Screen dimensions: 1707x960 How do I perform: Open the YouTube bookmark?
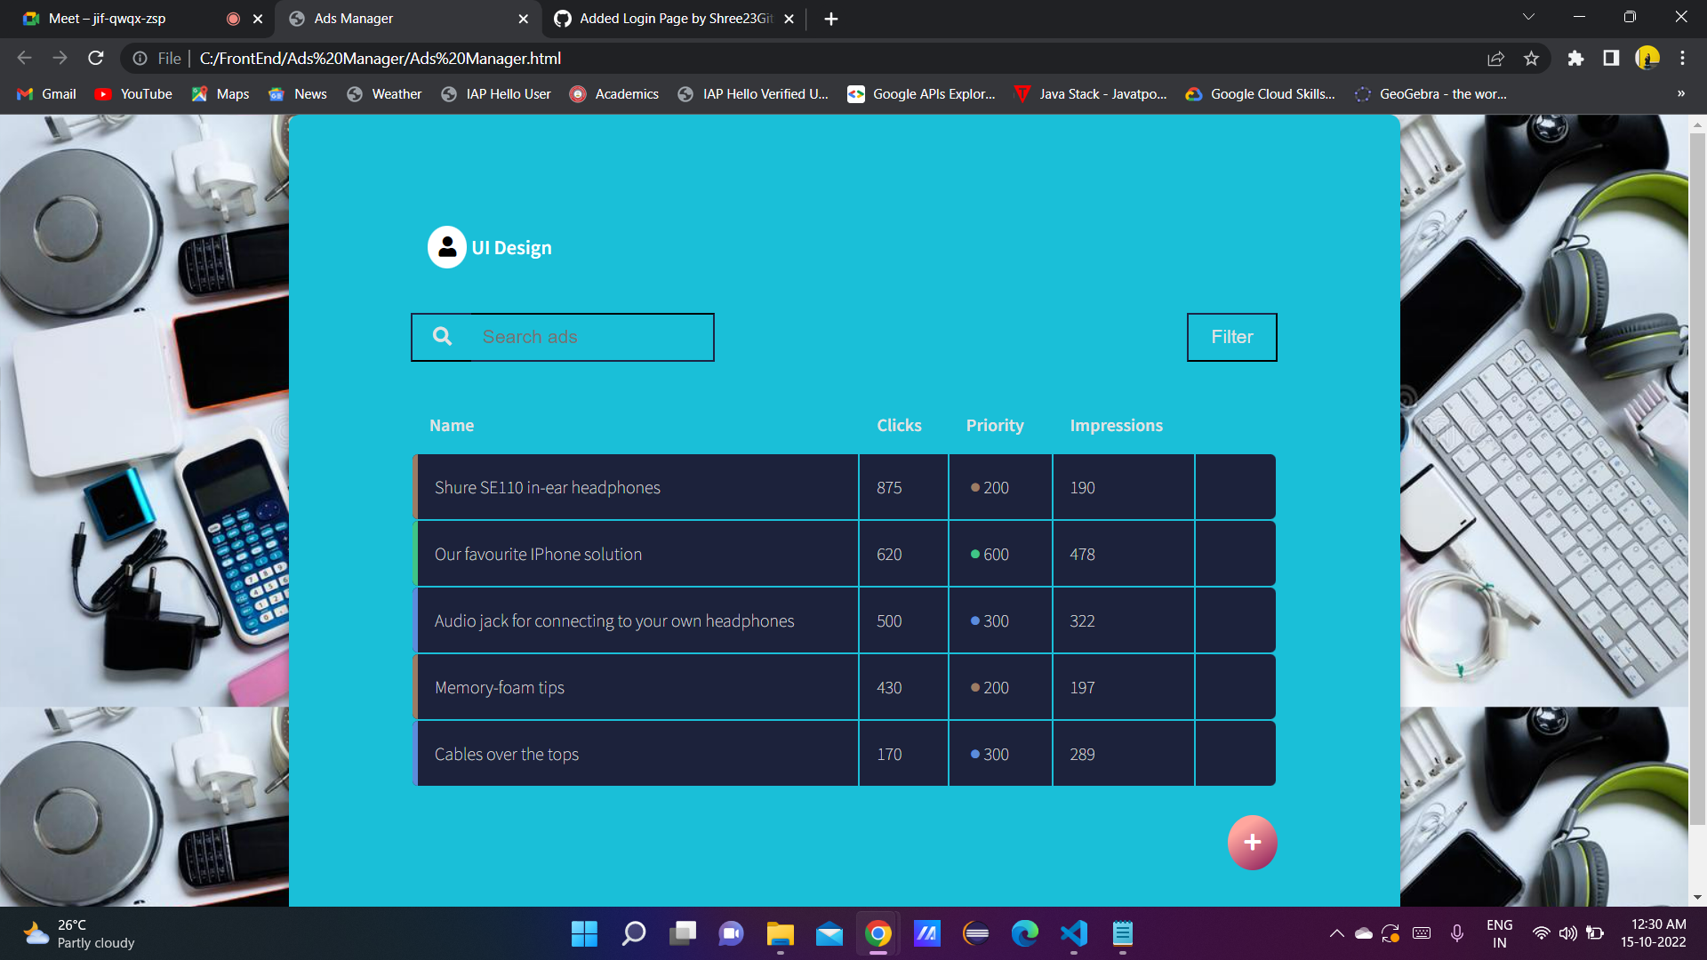click(132, 93)
